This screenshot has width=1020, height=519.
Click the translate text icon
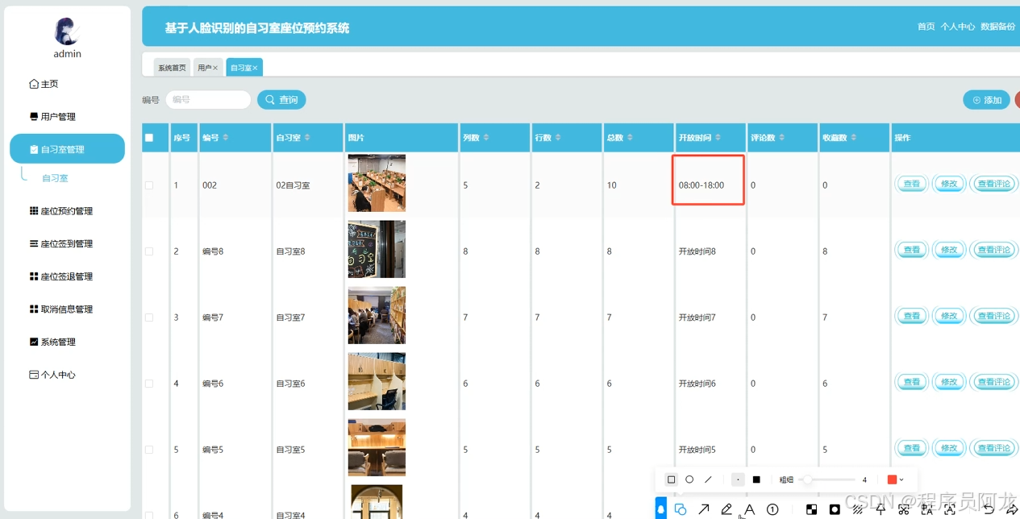[927, 509]
